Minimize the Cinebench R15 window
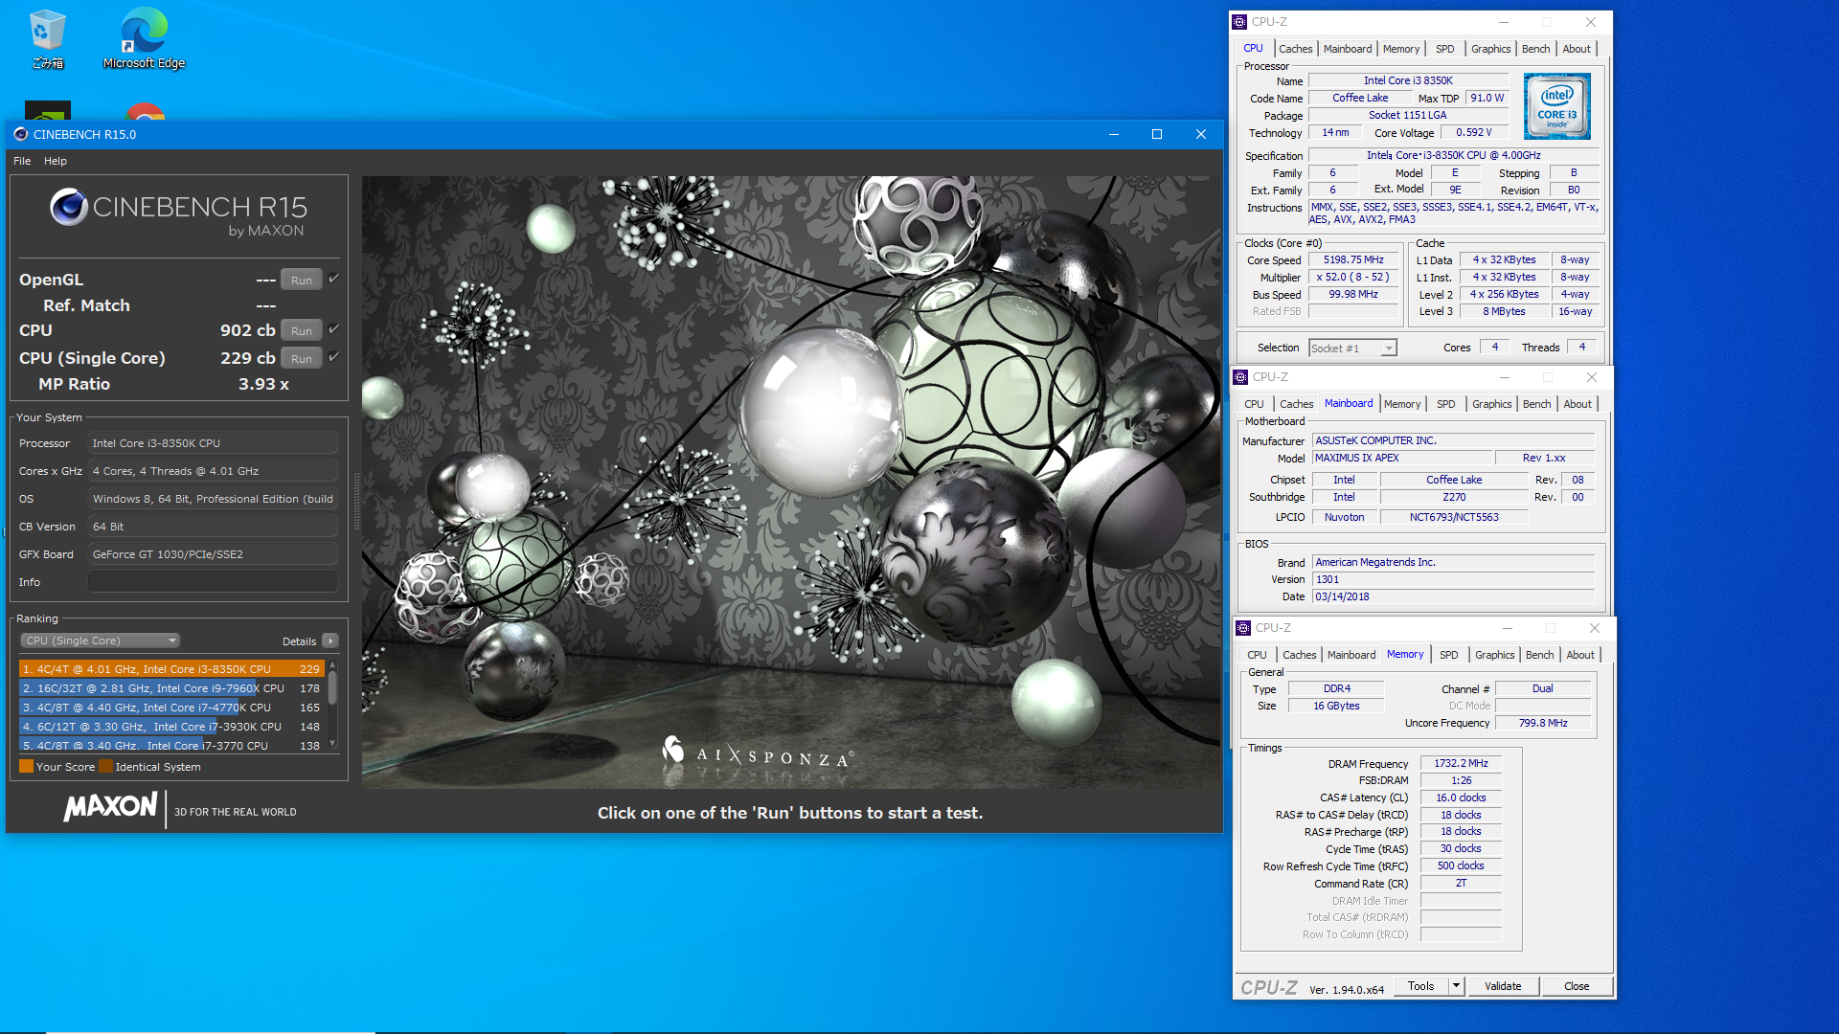This screenshot has width=1839, height=1034. tap(1113, 134)
